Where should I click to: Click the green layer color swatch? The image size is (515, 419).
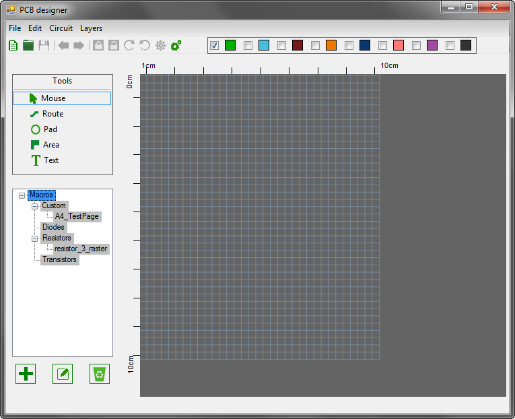point(230,45)
